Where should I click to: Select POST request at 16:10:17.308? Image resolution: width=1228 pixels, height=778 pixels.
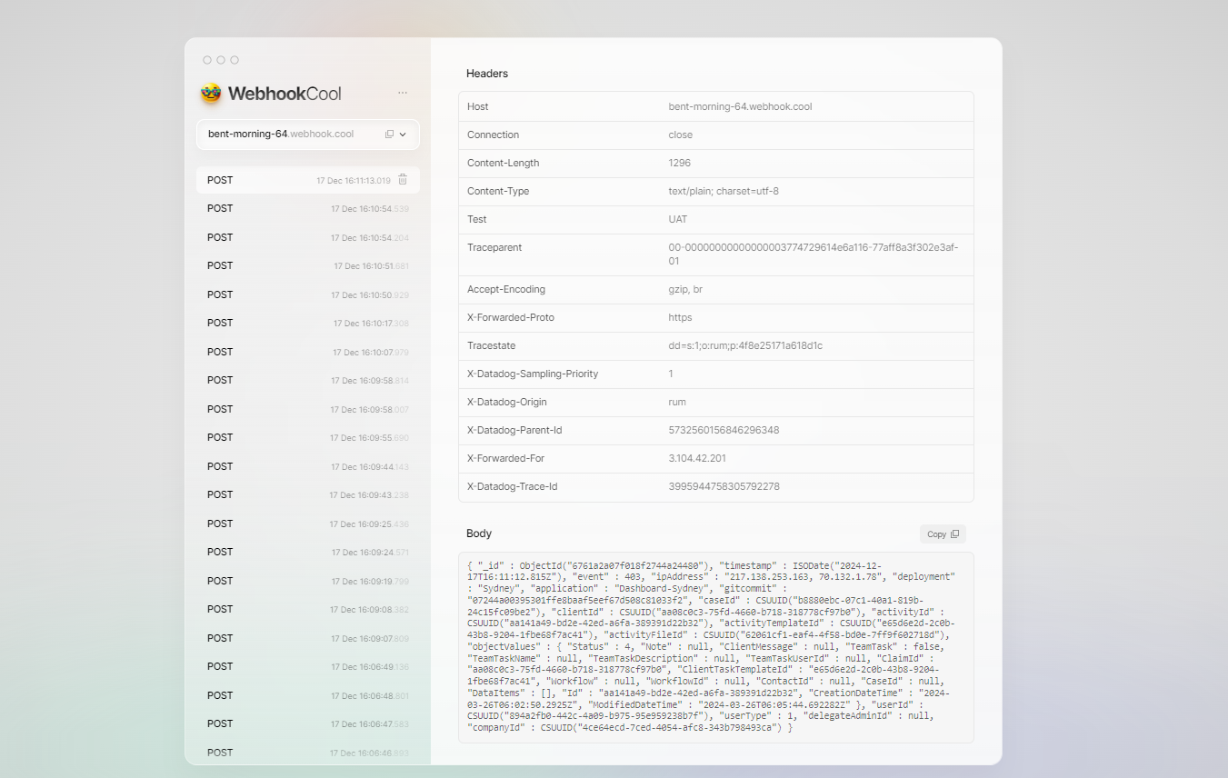pos(307,324)
